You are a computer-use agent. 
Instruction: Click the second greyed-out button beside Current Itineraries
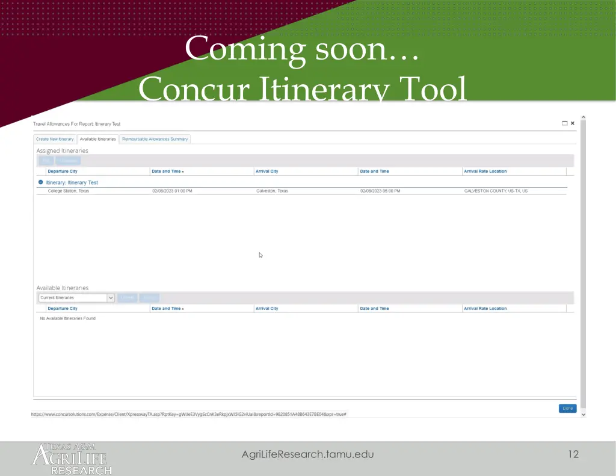point(149,297)
